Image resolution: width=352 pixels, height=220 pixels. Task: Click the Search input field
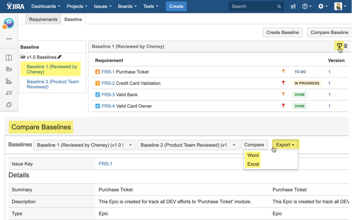tap(253, 7)
